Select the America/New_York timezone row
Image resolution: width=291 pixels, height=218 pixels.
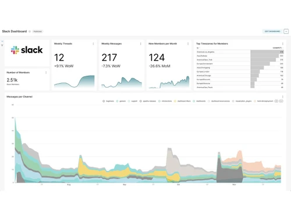pyautogui.click(x=240, y=60)
